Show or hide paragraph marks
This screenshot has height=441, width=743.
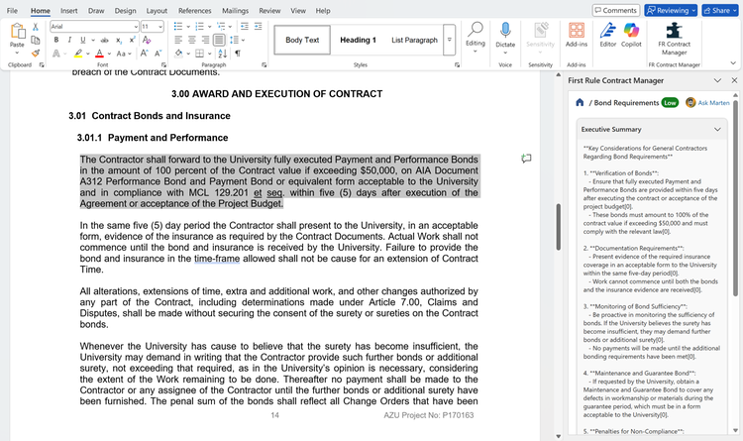238,54
